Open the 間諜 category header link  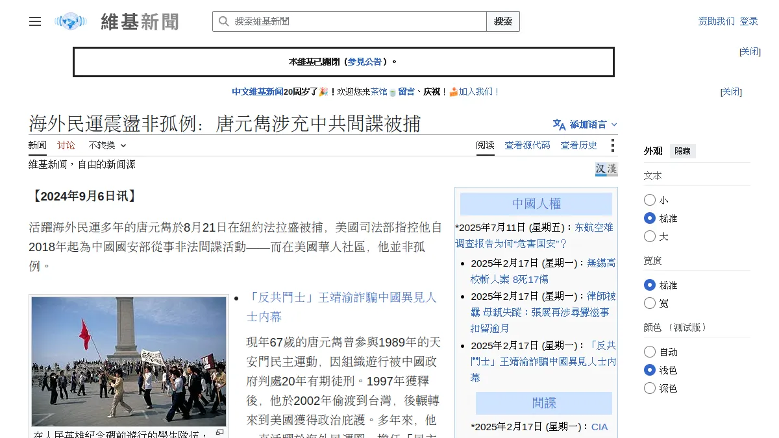544,403
